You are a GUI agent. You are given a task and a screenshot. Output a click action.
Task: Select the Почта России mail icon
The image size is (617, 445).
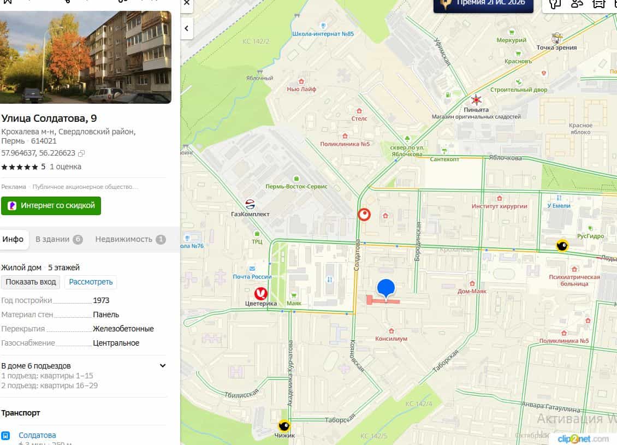(x=252, y=269)
